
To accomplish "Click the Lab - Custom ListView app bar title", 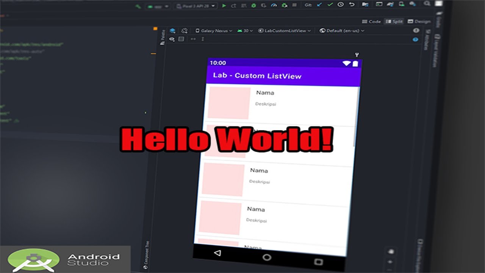I will coord(257,75).
